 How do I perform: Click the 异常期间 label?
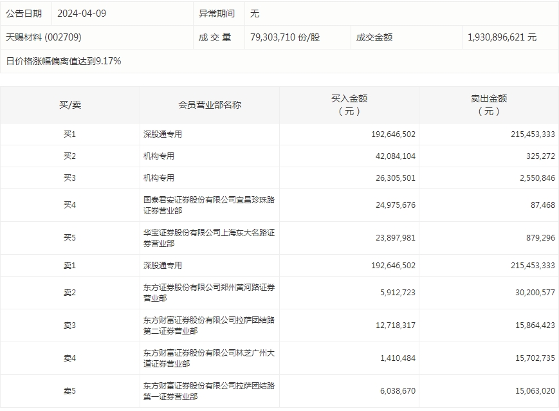pyautogui.click(x=217, y=14)
